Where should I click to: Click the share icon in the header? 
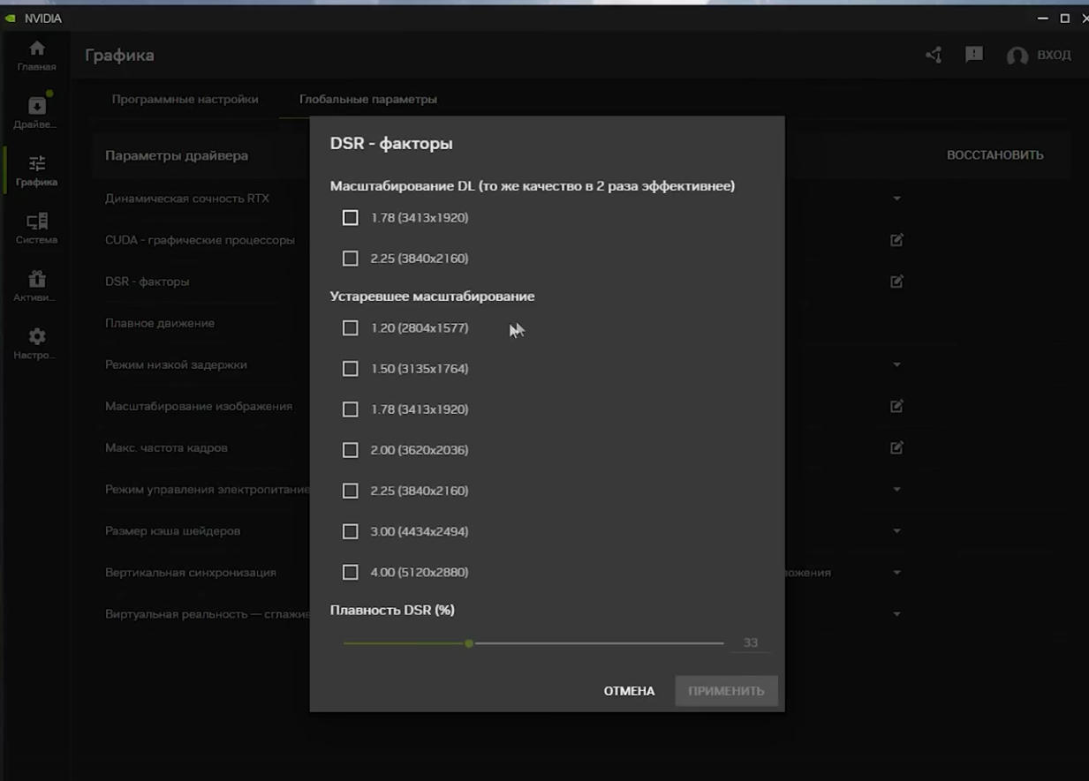pos(934,55)
